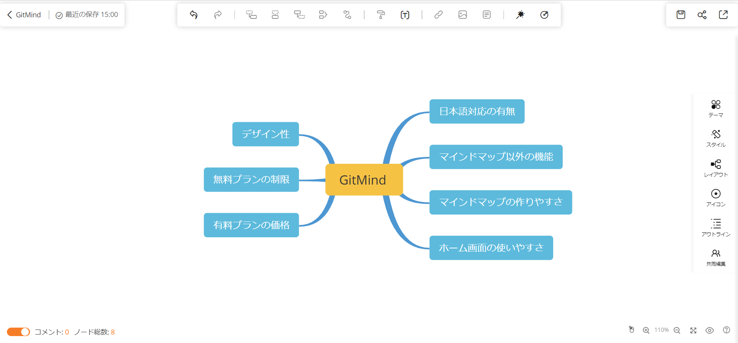Open the テーマ theme panel
Image resolution: width=738 pixels, height=343 pixels.
coord(716,109)
